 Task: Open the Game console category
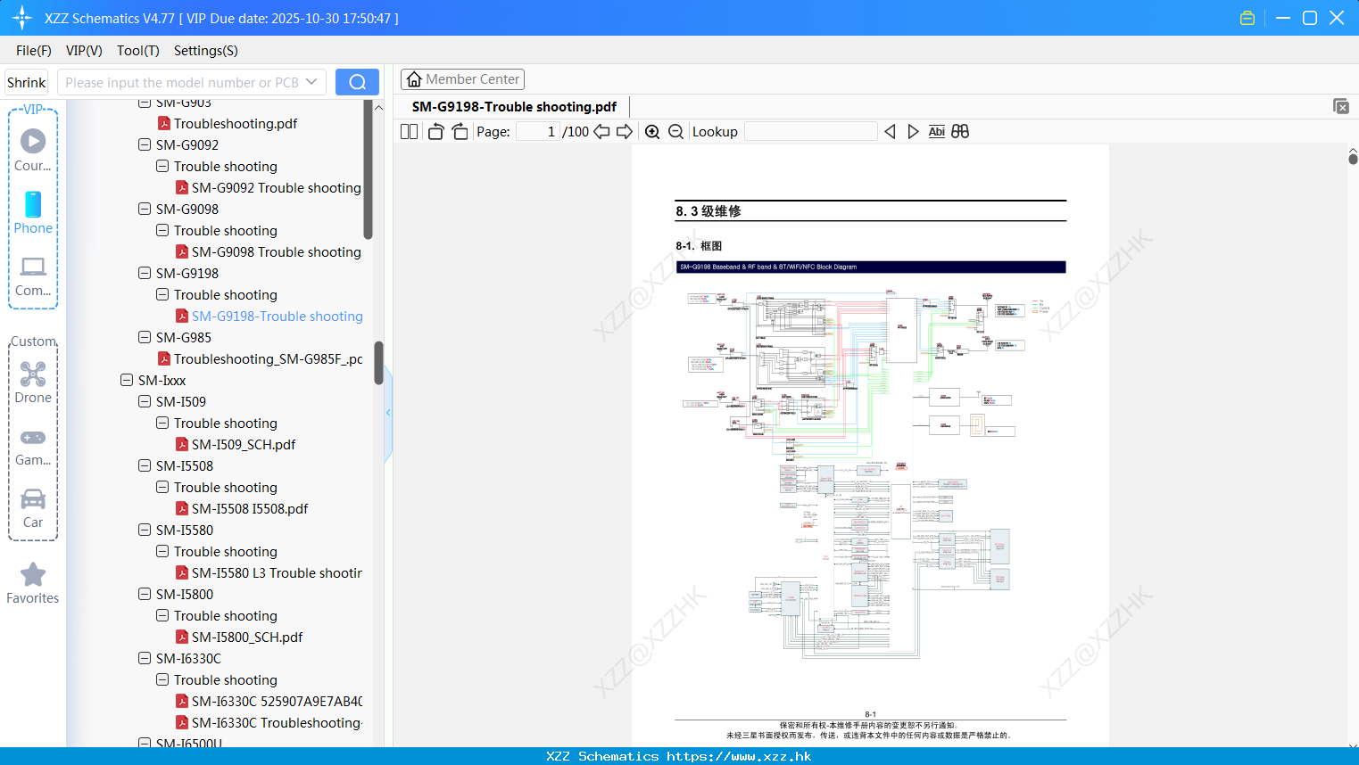click(33, 446)
